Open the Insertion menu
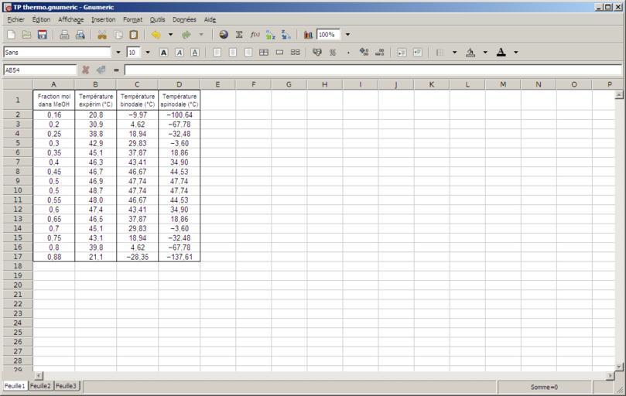626x396 pixels. coord(103,19)
